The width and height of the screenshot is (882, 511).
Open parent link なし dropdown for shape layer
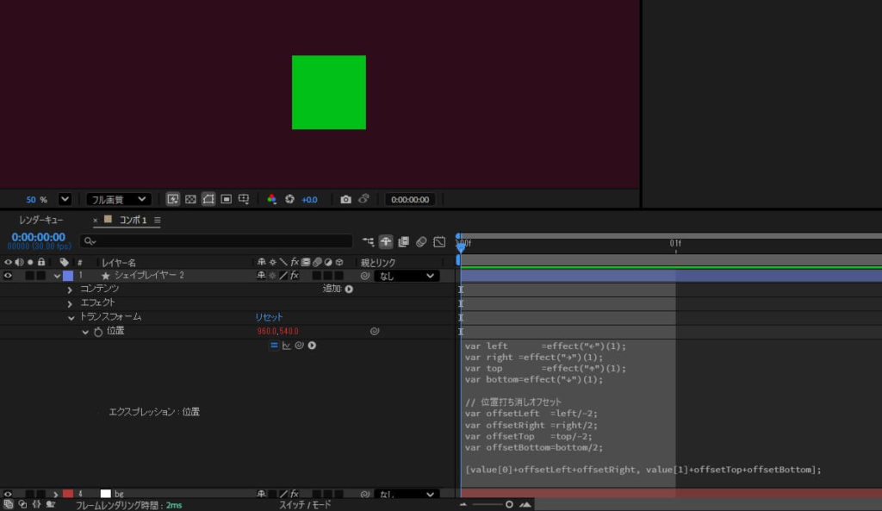point(407,276)
